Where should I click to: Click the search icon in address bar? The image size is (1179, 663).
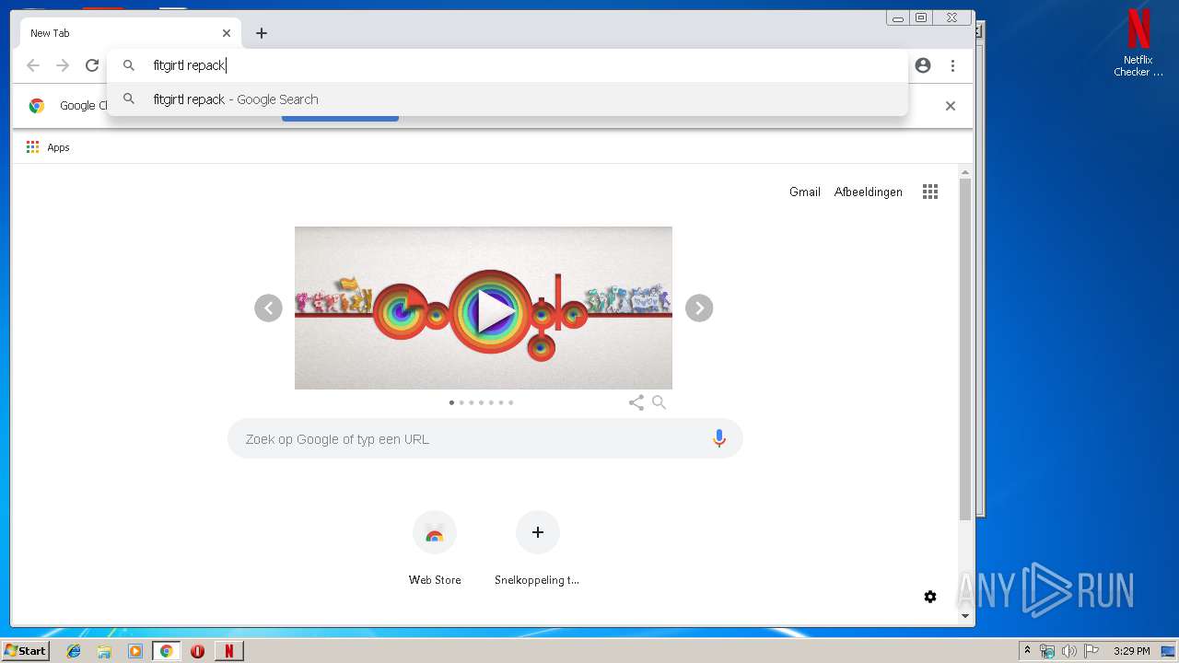(x=129, y=65)
